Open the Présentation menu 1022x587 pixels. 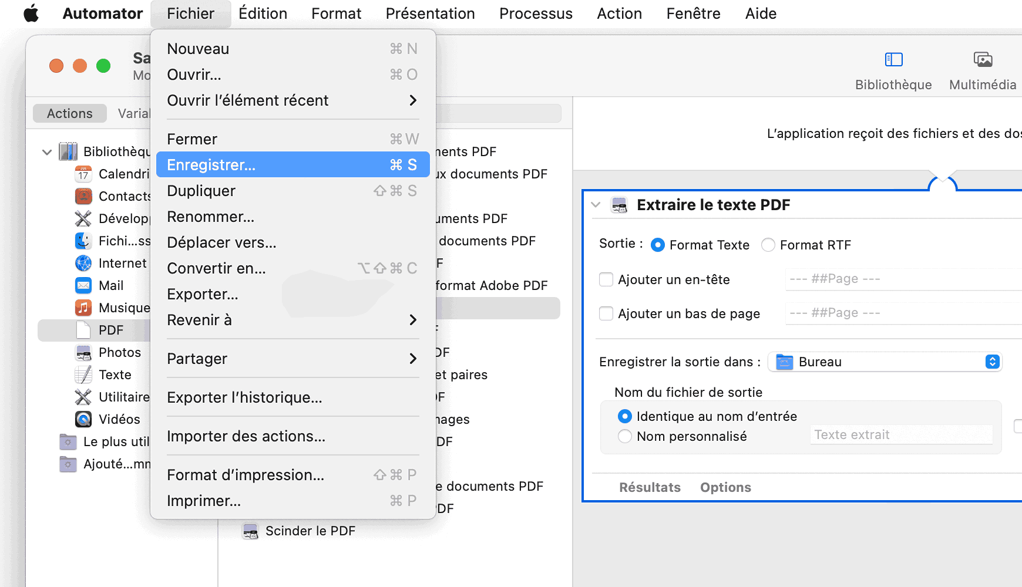tap(430, 14)
